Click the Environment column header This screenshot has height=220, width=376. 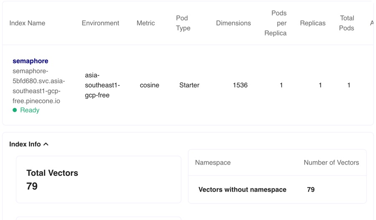pyautogui.click(x=100, y=23)
